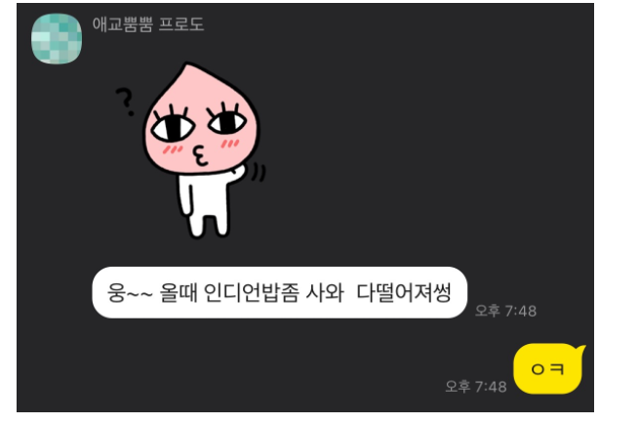
Task: Click Apeach's raised hand scratching its head
Action: click(241, 172)
